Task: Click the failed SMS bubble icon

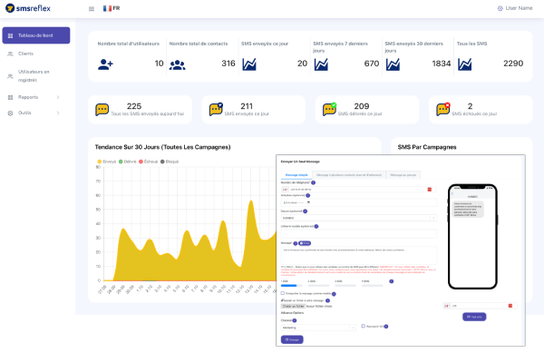Action: click(442, 109)
